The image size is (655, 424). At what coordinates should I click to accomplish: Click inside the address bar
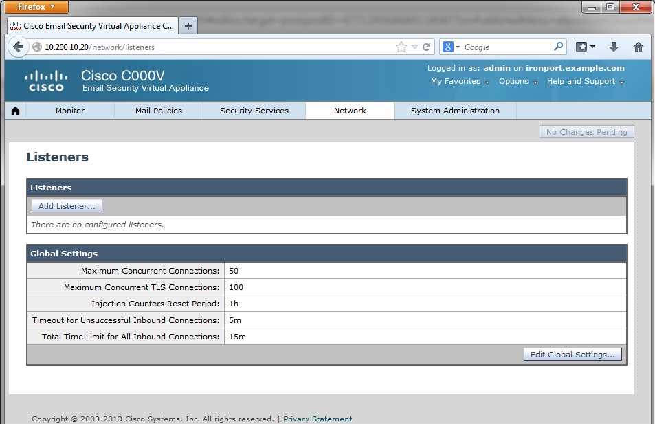pos(206,47)
